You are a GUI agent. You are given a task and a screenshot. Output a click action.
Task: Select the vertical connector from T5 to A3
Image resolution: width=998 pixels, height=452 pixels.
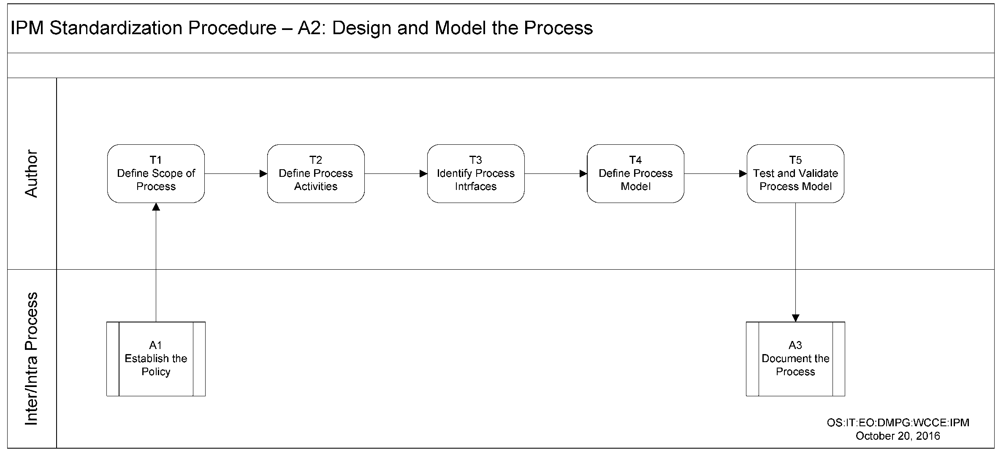795,262
